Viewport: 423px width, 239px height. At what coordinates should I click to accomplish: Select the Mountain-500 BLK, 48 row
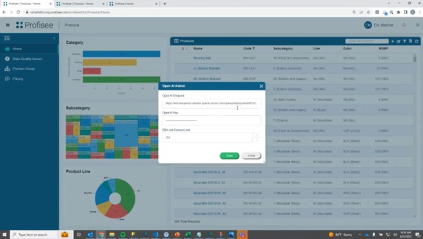(x=293, y=172)
